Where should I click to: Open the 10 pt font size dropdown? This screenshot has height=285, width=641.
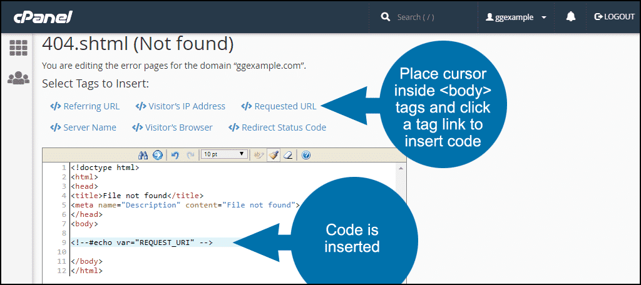coord(225,154)
